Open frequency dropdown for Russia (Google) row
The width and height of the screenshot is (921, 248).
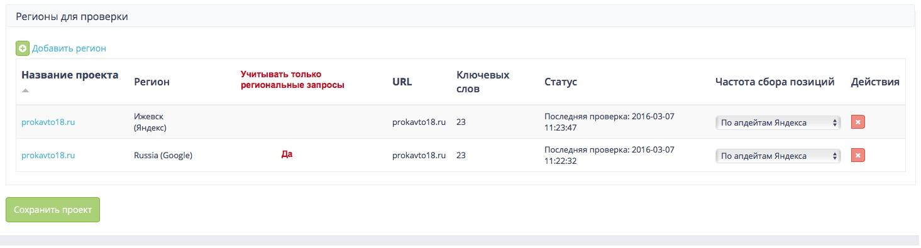coord(778,156)
